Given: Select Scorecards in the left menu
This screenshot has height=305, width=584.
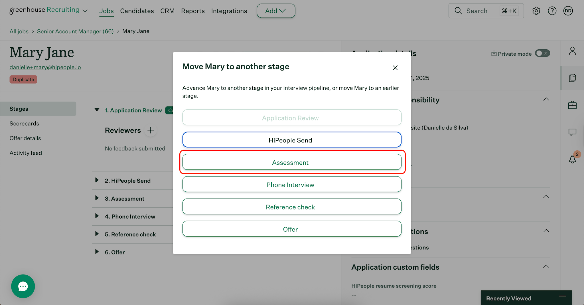Looking at the screenshot, I should point(24,124).
